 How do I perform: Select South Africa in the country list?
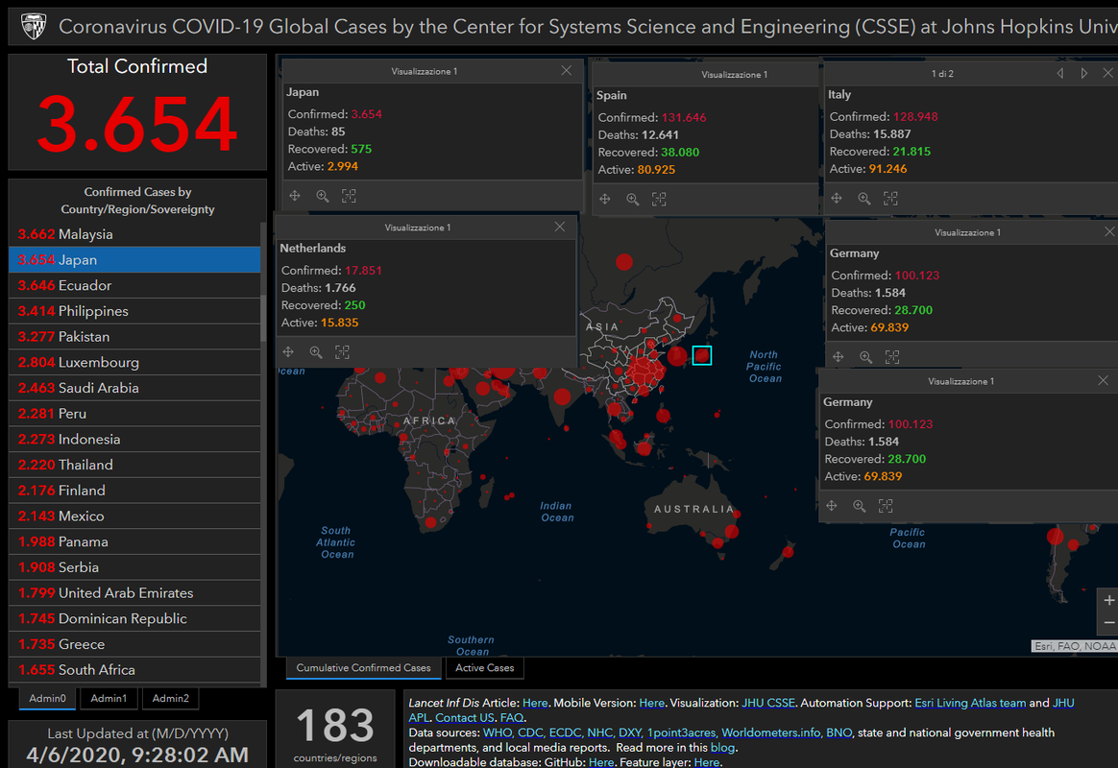click(x=134, y=670)
